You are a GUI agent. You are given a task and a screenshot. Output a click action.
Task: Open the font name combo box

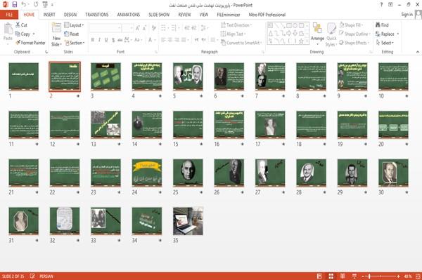coord(105,28)
